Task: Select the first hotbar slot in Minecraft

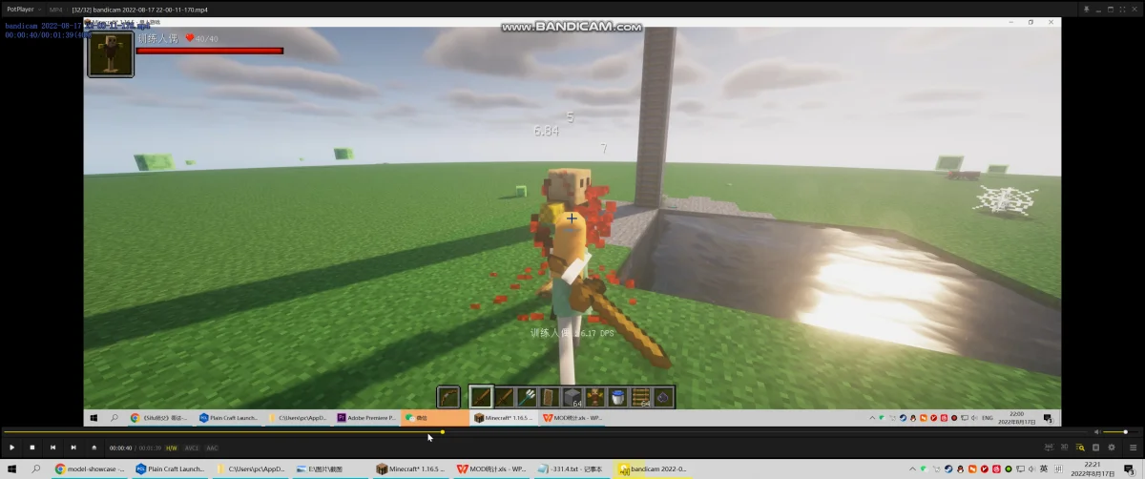Action: pos(449,397)
